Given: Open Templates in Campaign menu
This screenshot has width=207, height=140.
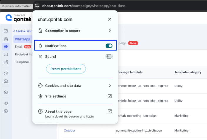Looking at the screenshot, I should pos(22,62).
